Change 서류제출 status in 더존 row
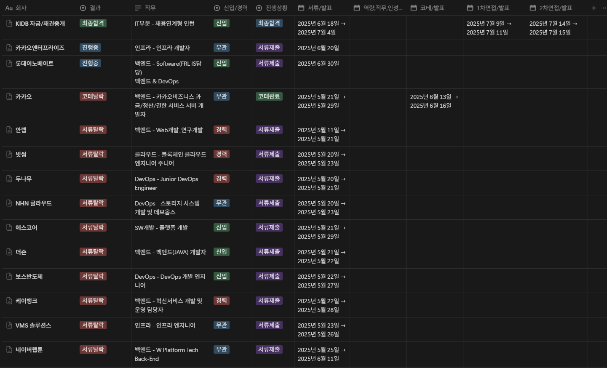Image resolution: width=607 pixels, height=368 pixels. [x=269, y=252]
